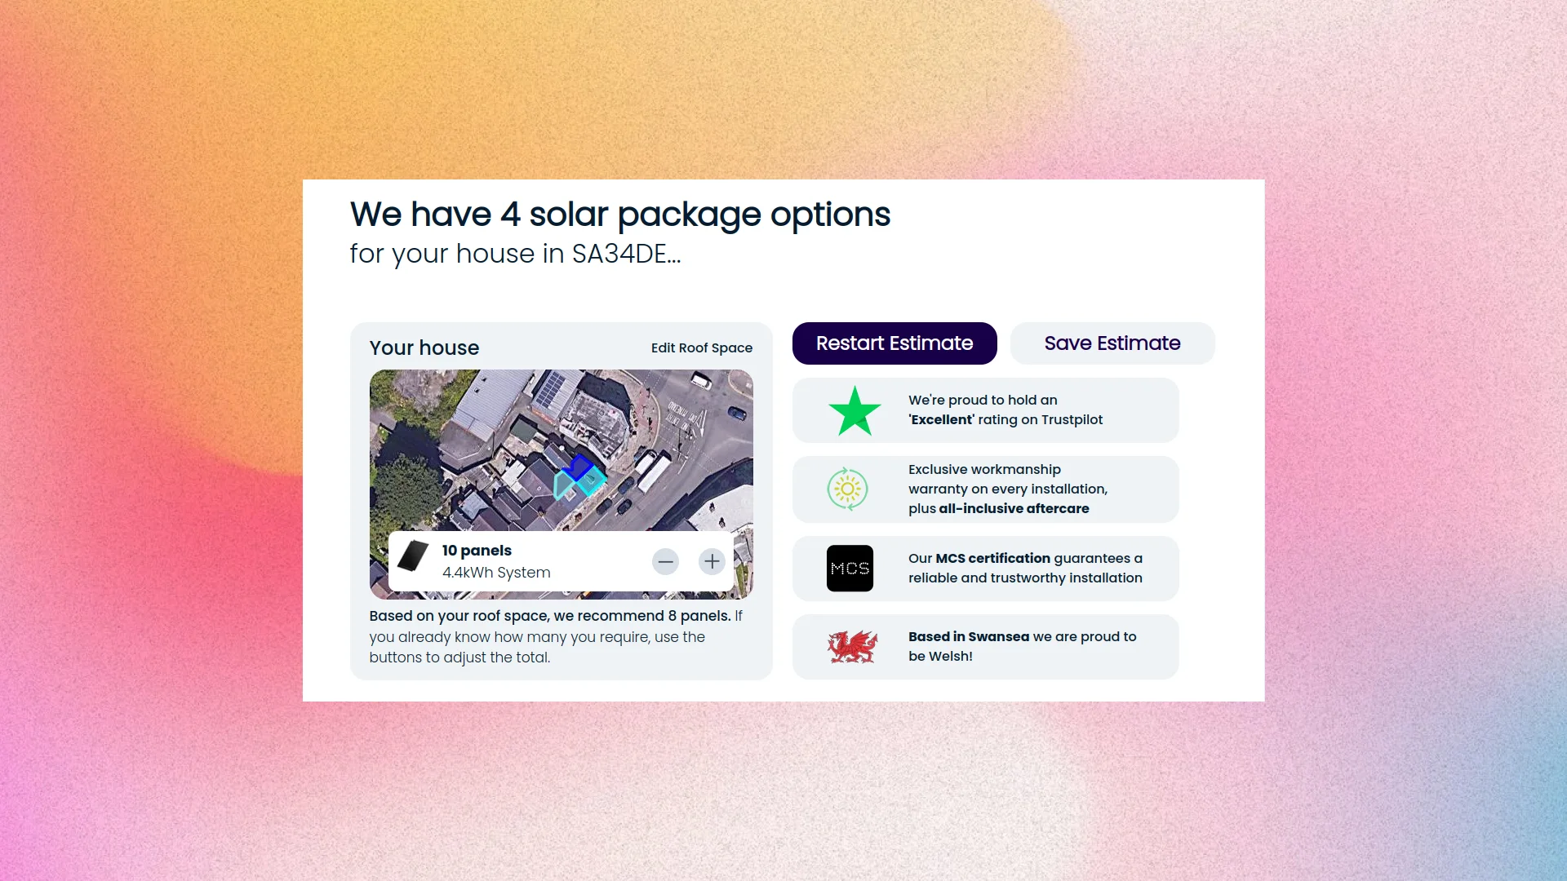The image size is (1567, 881).
Task: Click the green Trustpilot star icon
Action: 855,411
